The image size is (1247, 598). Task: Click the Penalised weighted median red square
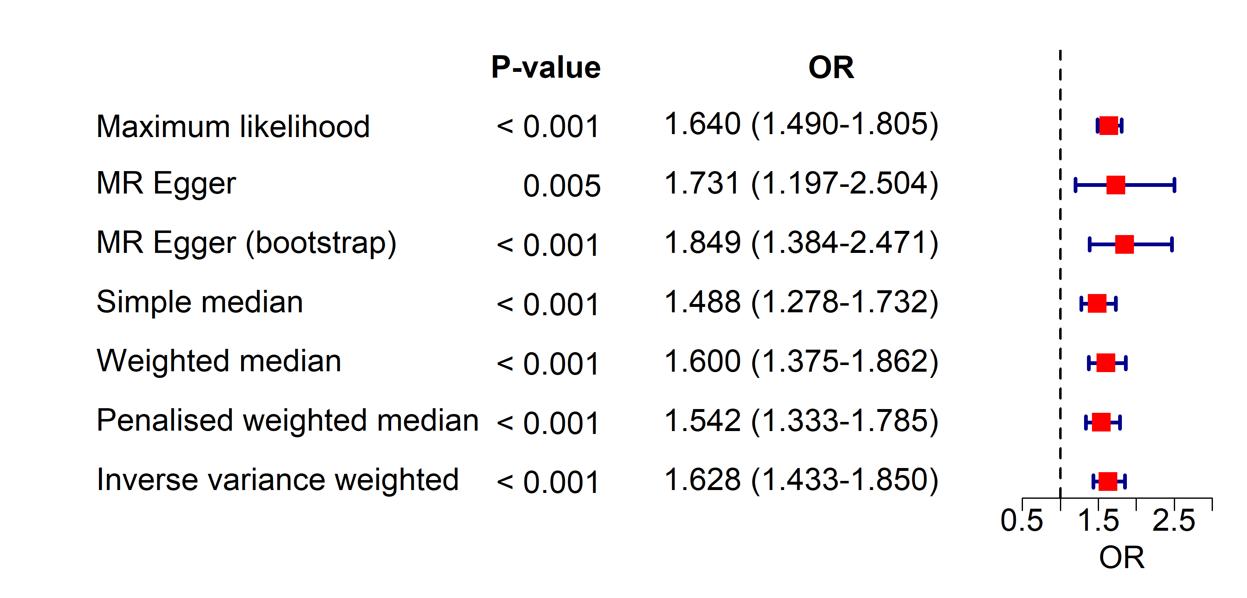(1101, 422)
